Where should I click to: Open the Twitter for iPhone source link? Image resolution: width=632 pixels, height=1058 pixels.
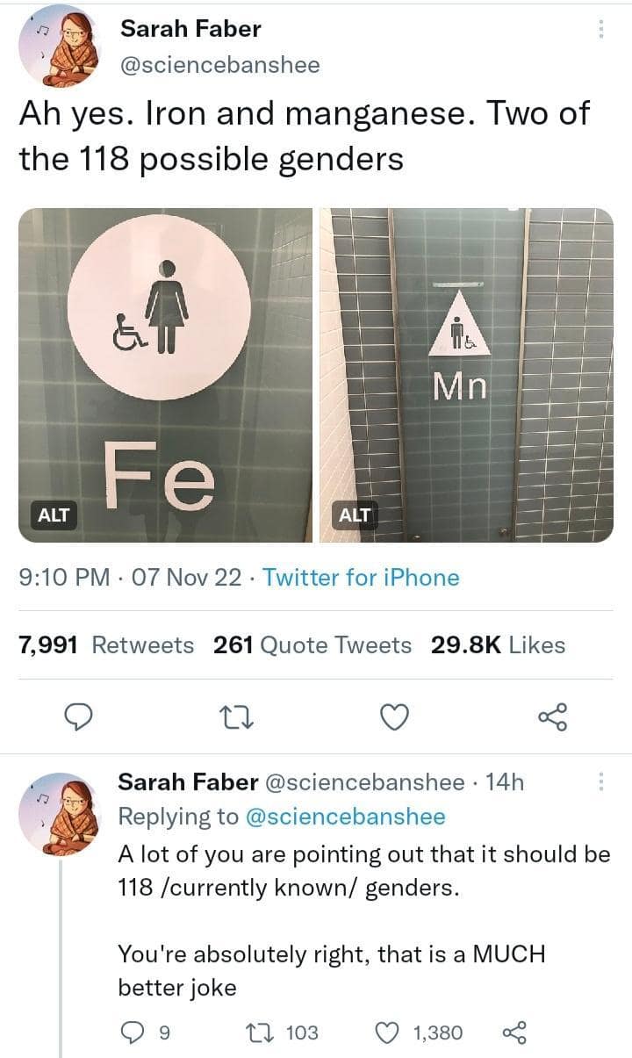pyautogui.click(x=361, y=578)
